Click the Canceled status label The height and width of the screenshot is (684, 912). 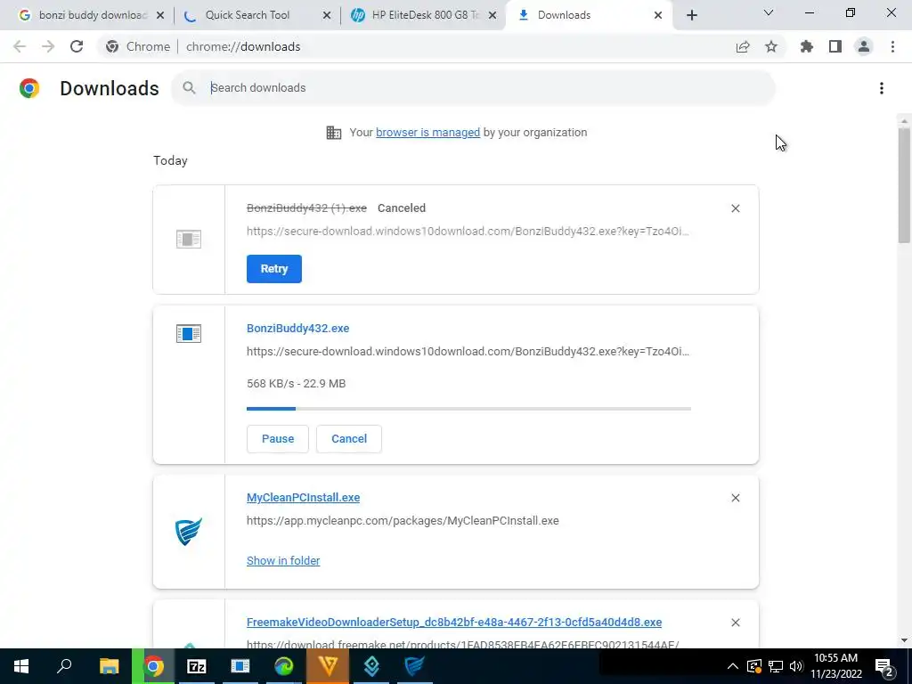[402, 208]
